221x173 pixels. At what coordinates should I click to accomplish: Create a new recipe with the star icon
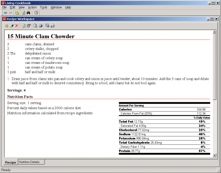pyautogui.click(x=7, y=26)
